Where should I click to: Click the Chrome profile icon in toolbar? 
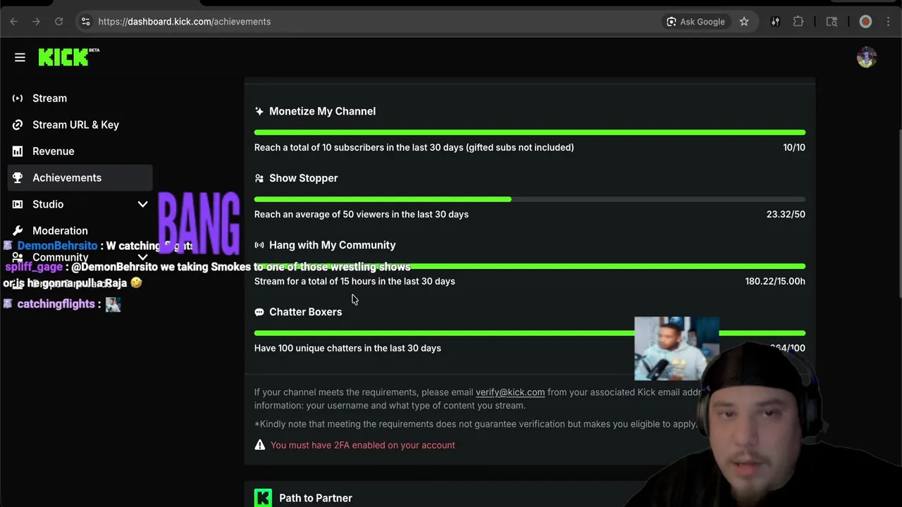click(x=866, y=22)
